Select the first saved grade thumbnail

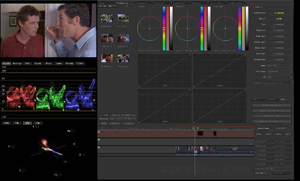107,18
